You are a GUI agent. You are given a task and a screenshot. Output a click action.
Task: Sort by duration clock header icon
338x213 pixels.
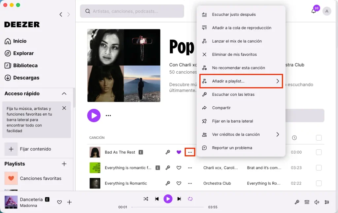[x=294, y=138]
